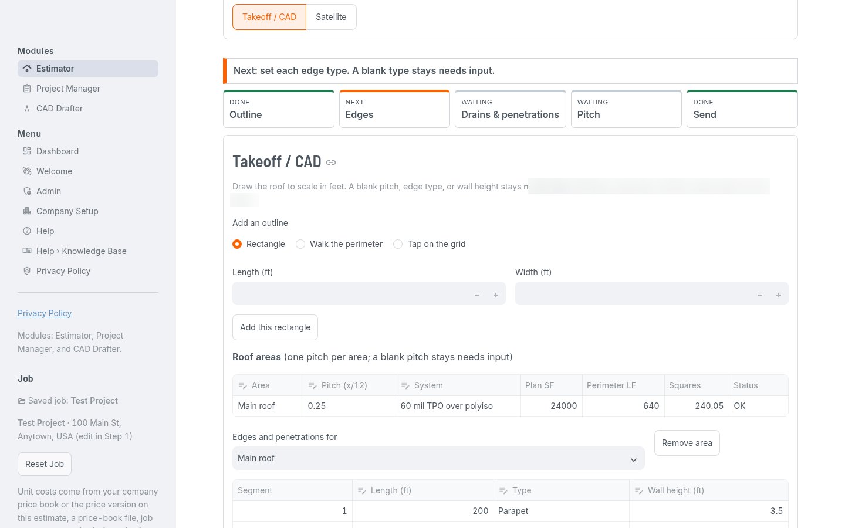
Task: Click the Privacy Policy menu icon
Action: coord(27,271)
